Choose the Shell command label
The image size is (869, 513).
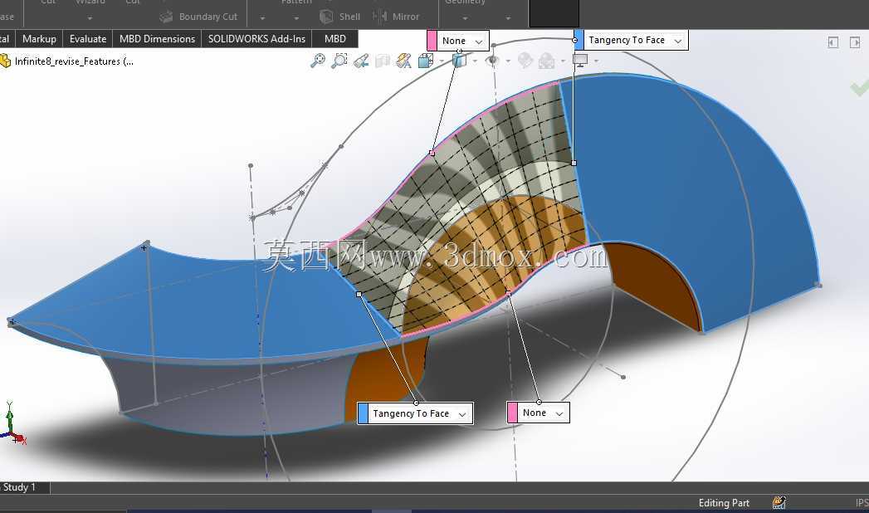coord(349,17)
